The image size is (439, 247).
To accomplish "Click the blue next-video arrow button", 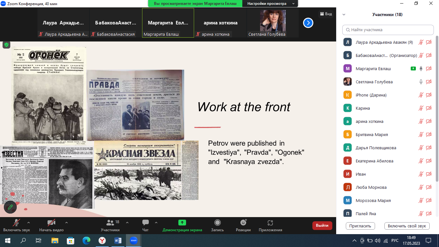I will click(x=308, y=23).
